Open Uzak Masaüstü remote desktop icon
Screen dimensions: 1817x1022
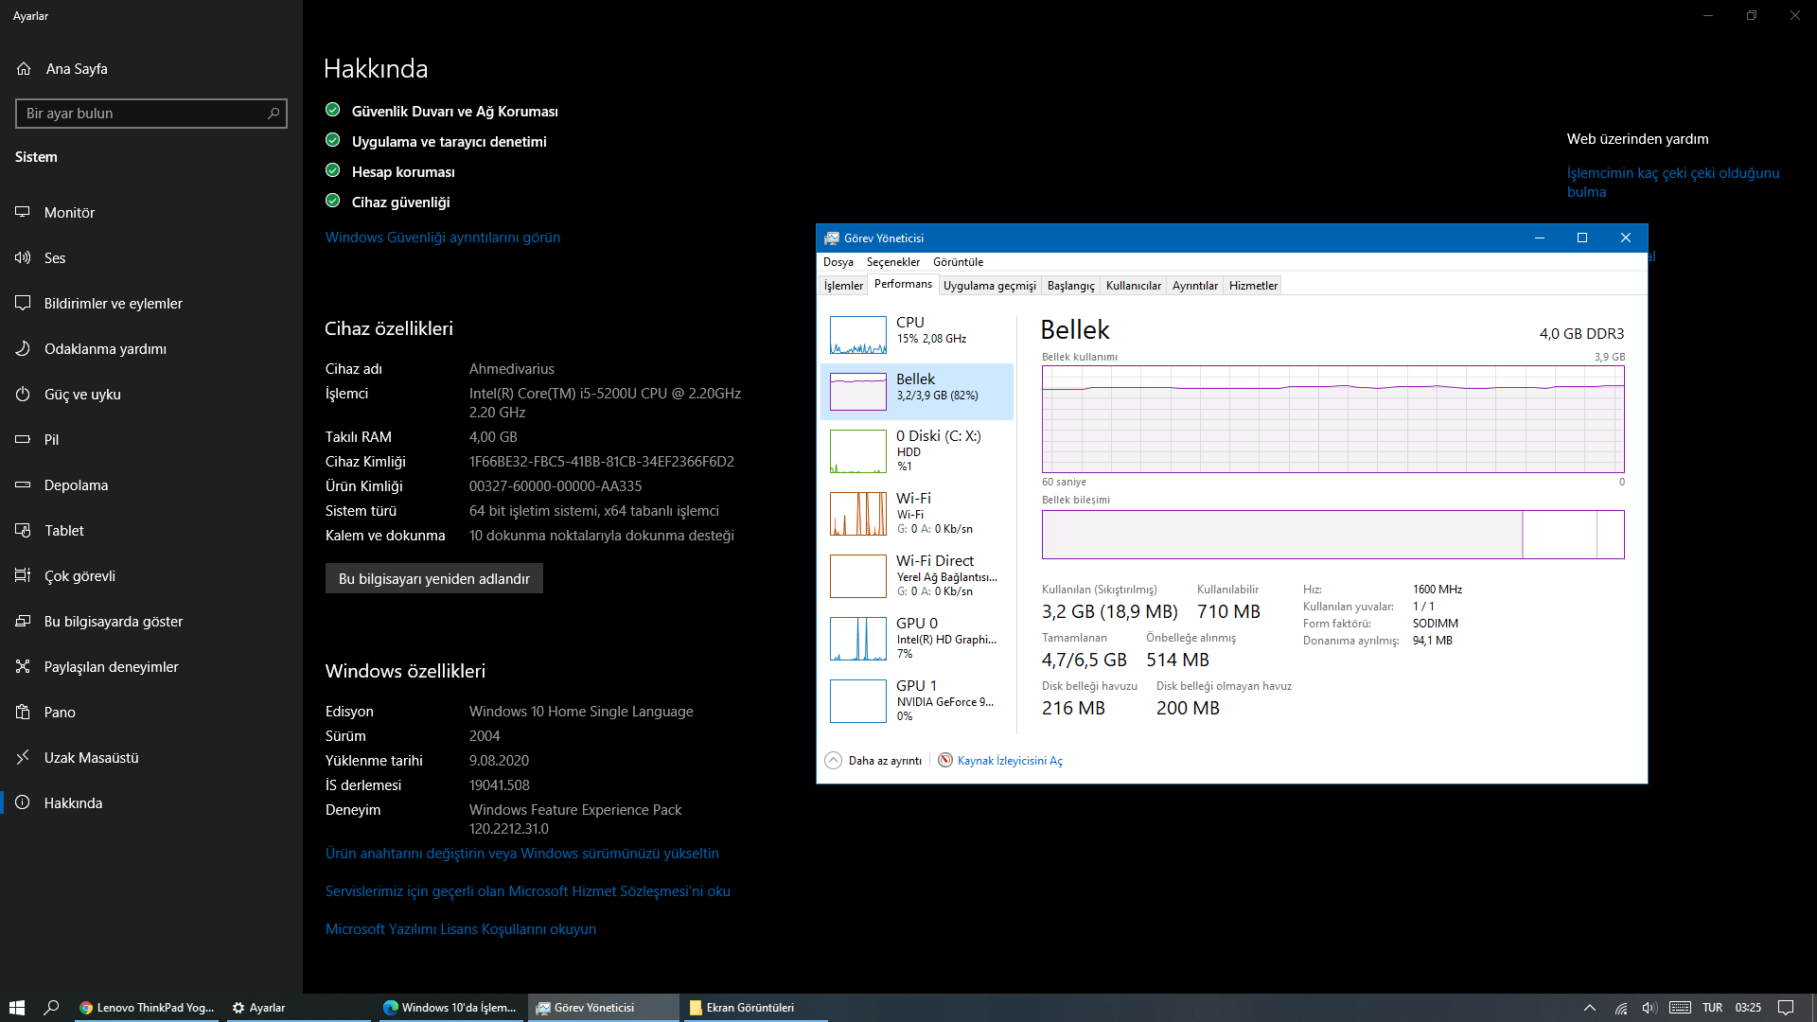point(23,757)
